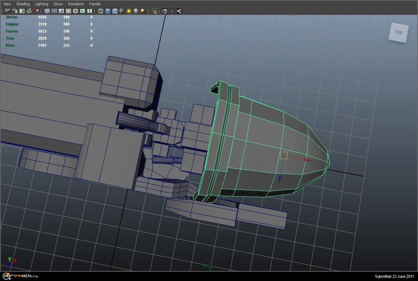Screen dimensions: 418x281
Task: Open the View menu
Action: coord(7,4)
